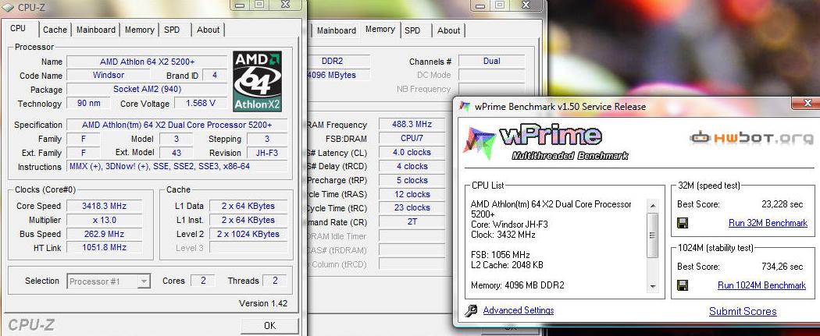Click the Command Rate value 2T
This screenshot has width=820, height=336.
click(412, 221)
